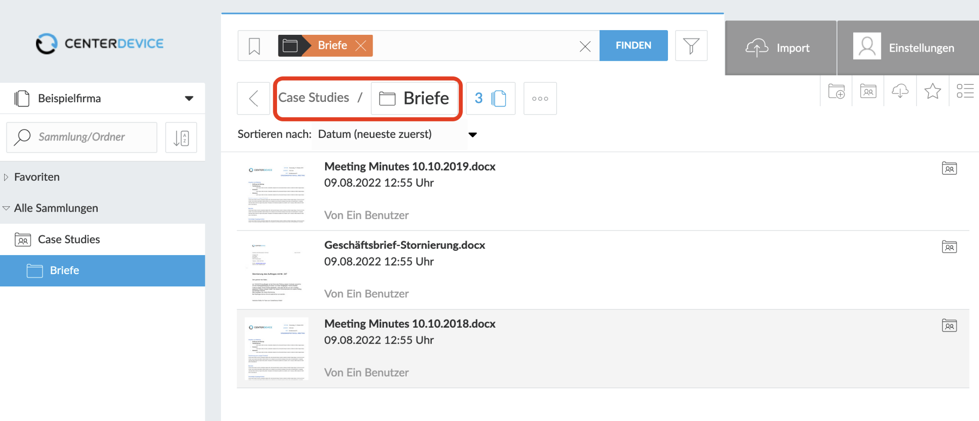979x421 pixels.
Task: Collapse the Alle Sammlungen section
Action: click(x=6, y=208)
